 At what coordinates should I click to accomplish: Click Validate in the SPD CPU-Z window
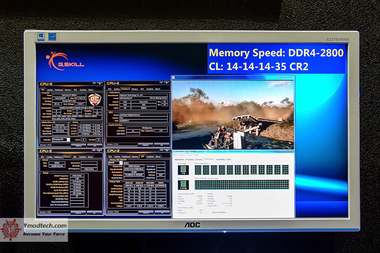(146, 213)
